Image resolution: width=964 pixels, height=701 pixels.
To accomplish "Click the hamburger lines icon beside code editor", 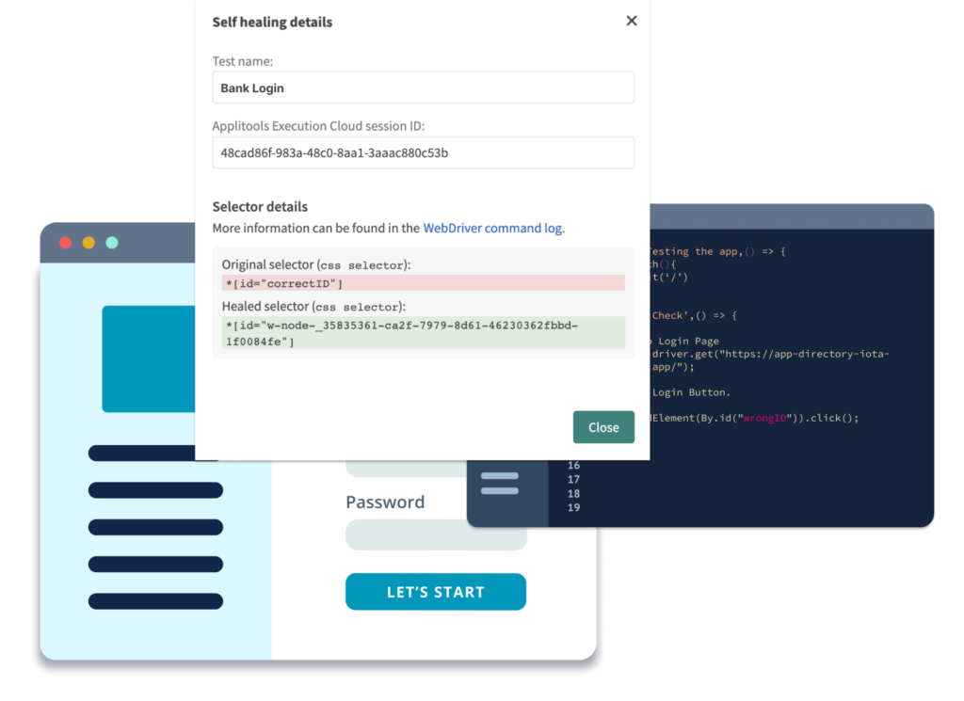I will coord(500,484).
